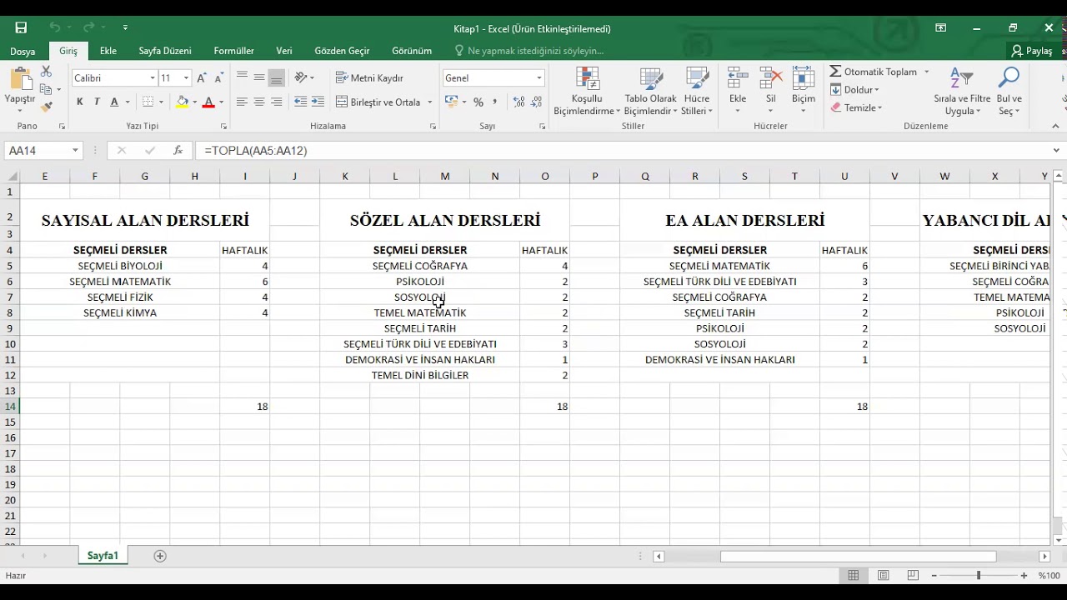Decrease decimal places
Image resolution: width=1067 pixels, height=600 pixels.
(537, 102)
